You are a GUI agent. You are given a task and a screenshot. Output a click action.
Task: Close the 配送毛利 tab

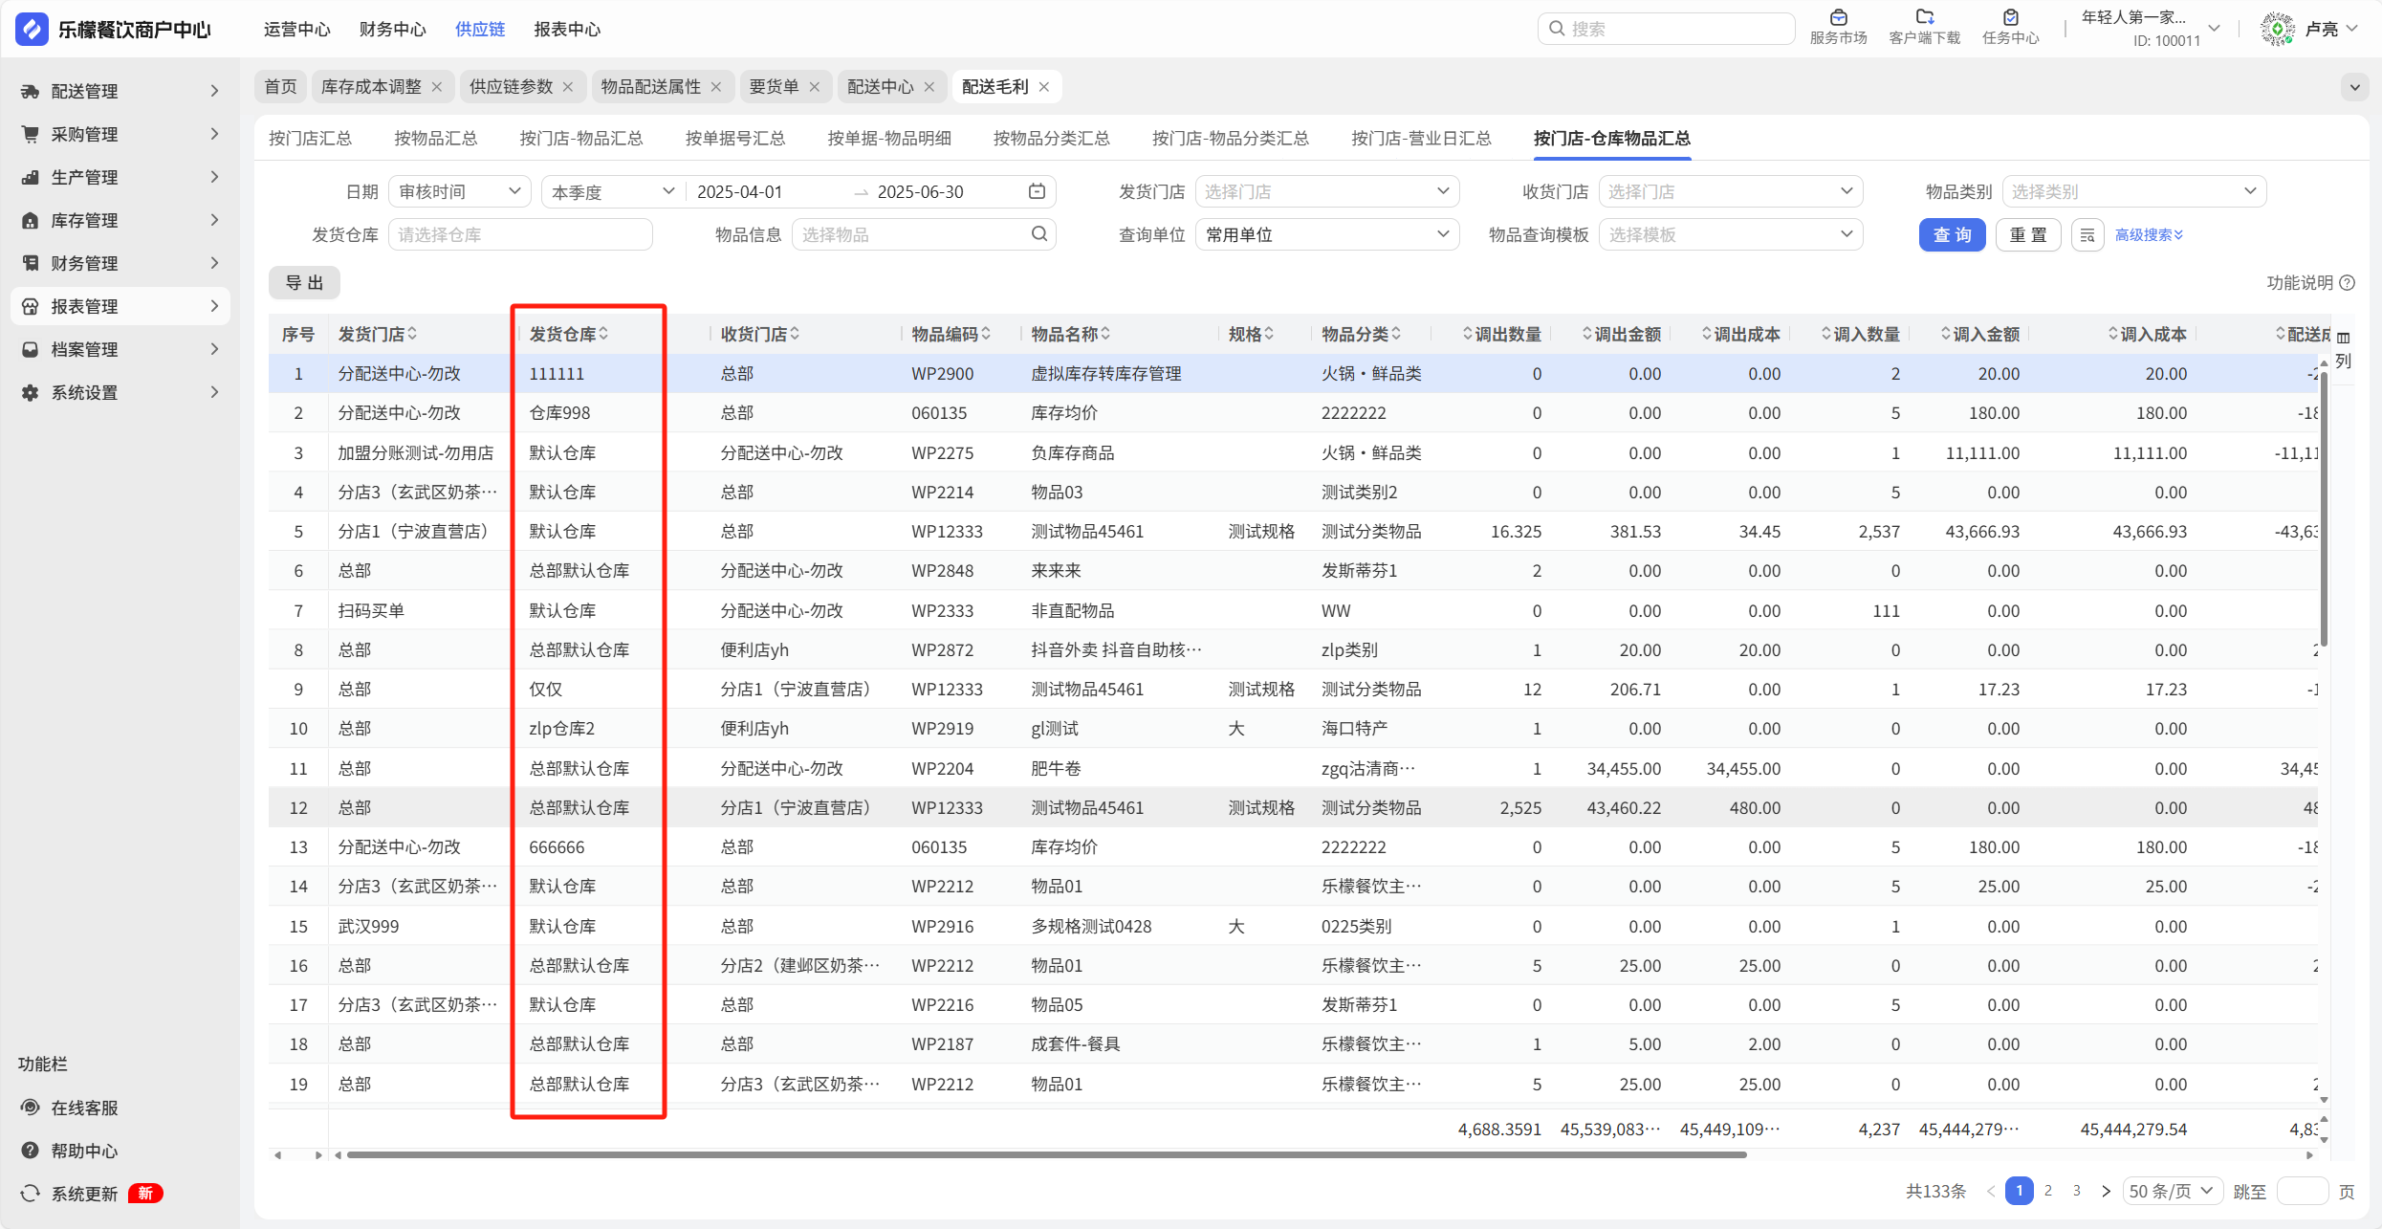[x=1044, y=87]
